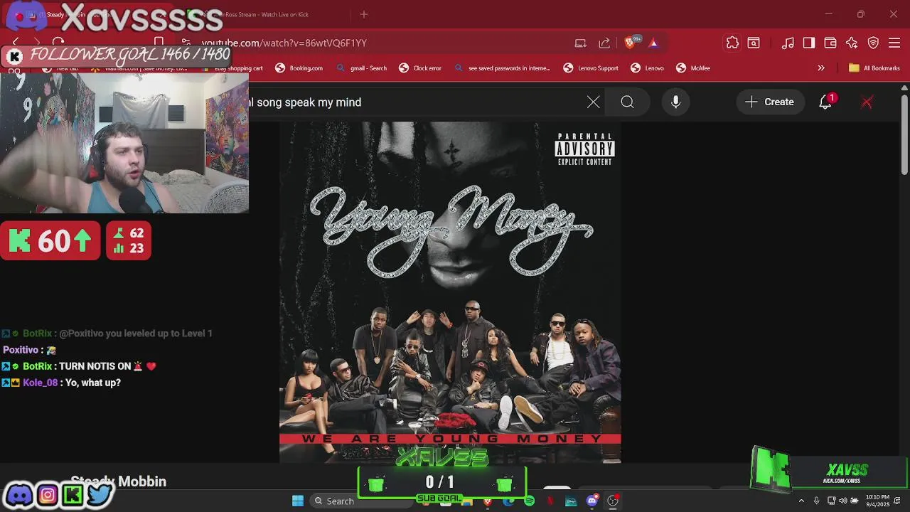Open the Windows Start menu
Screen dimensions: 910x512
298,501
